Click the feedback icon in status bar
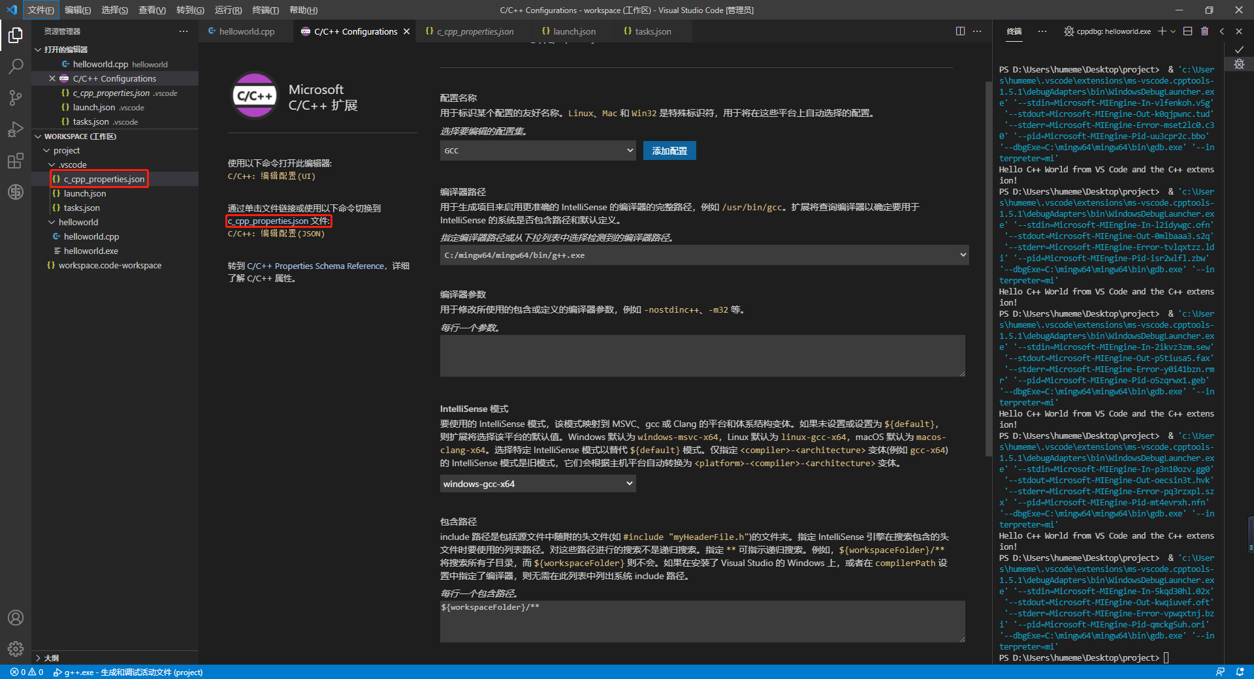Viewport: 1254px width, 679px height. [x=1220, y=672]
